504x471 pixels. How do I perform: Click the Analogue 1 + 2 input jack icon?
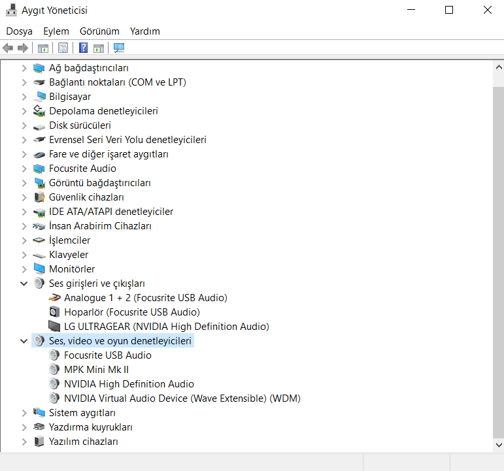[54, 298]
